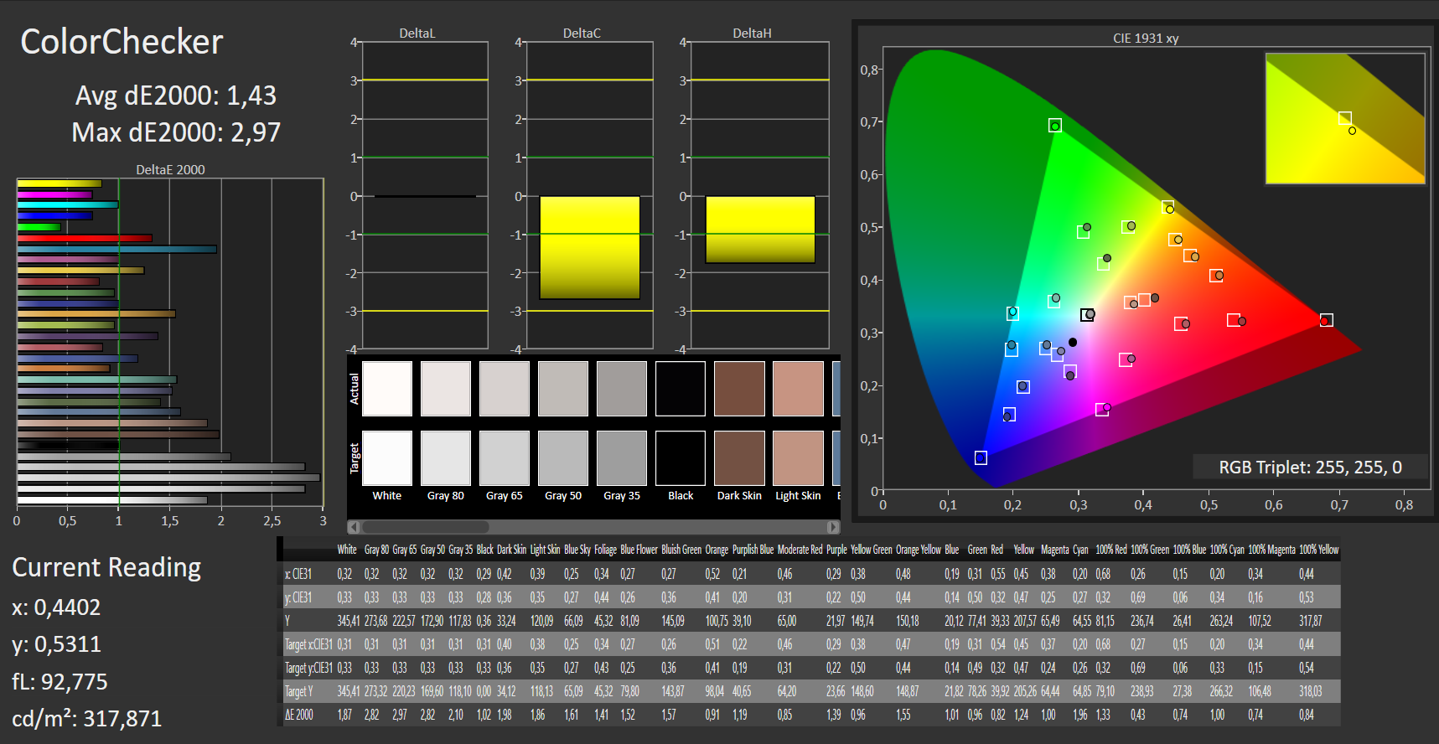
Task: Click the yellow DeltaC bar
Action: (x=590, y=247)
